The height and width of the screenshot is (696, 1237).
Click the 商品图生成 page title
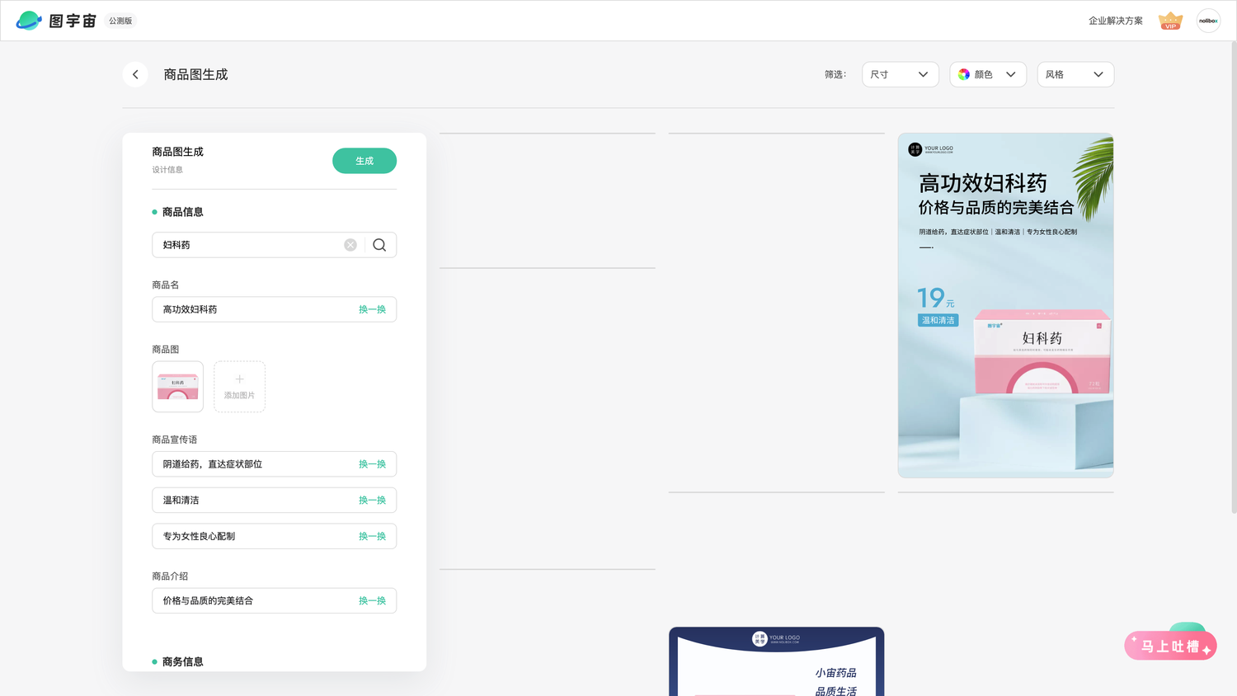coord(195,74)
